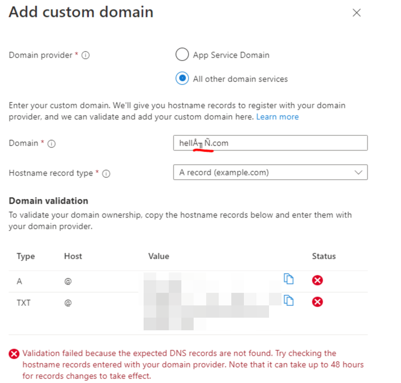Click info icon beside Hostname record type
The width and height of the screenshot is (401, 383).
(x=106, y=173)
